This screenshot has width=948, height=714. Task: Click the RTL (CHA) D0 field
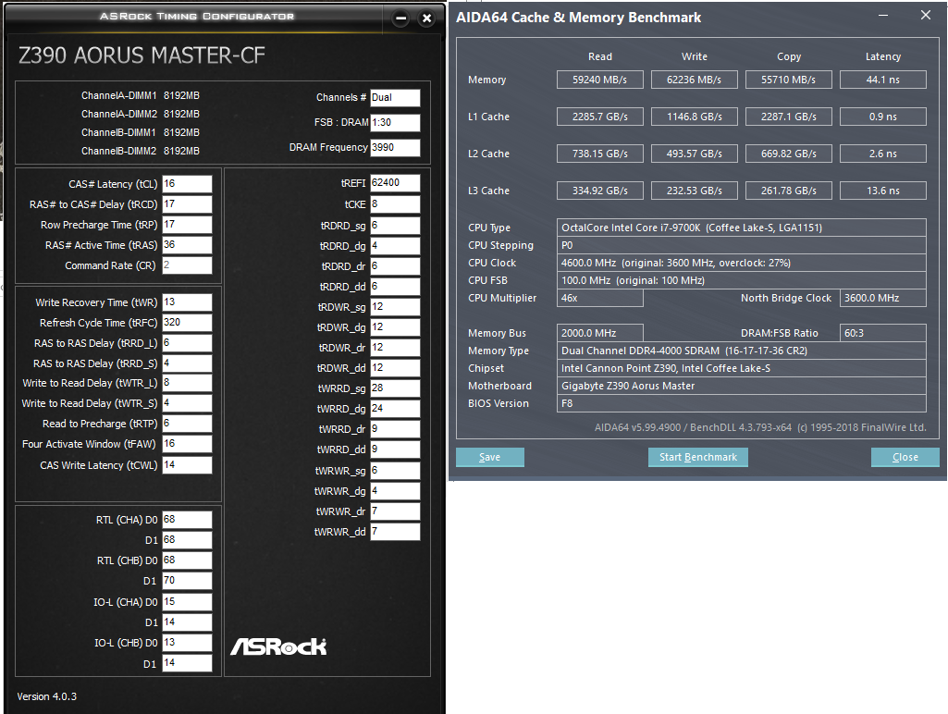(x=188, y=520)
